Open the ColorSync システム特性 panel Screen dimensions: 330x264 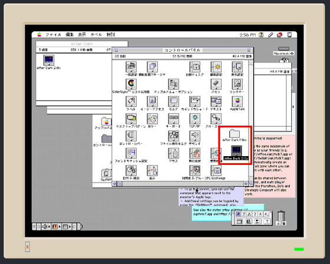click(x=131, y=84)
